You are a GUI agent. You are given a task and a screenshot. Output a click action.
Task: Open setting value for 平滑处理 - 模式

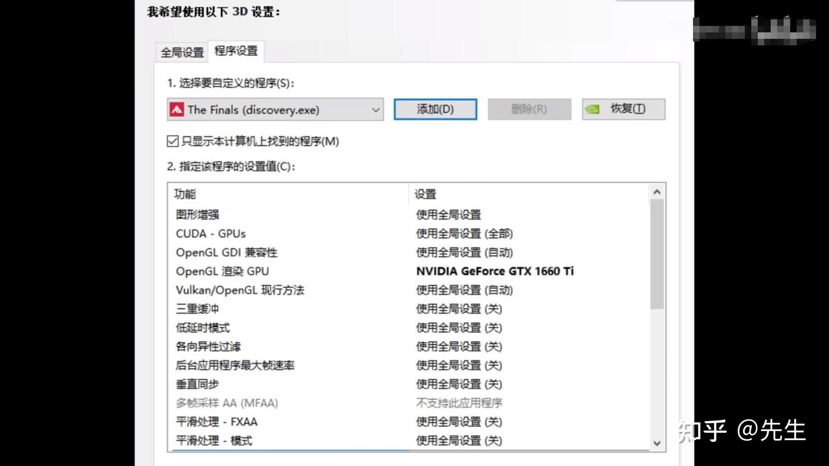[x=459, y=441]
